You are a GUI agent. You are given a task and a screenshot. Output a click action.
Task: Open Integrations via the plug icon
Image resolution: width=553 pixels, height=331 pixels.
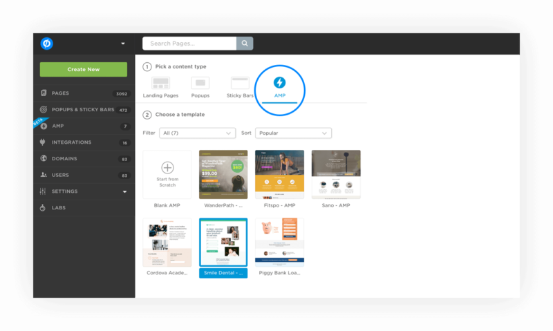pos(43,142)
